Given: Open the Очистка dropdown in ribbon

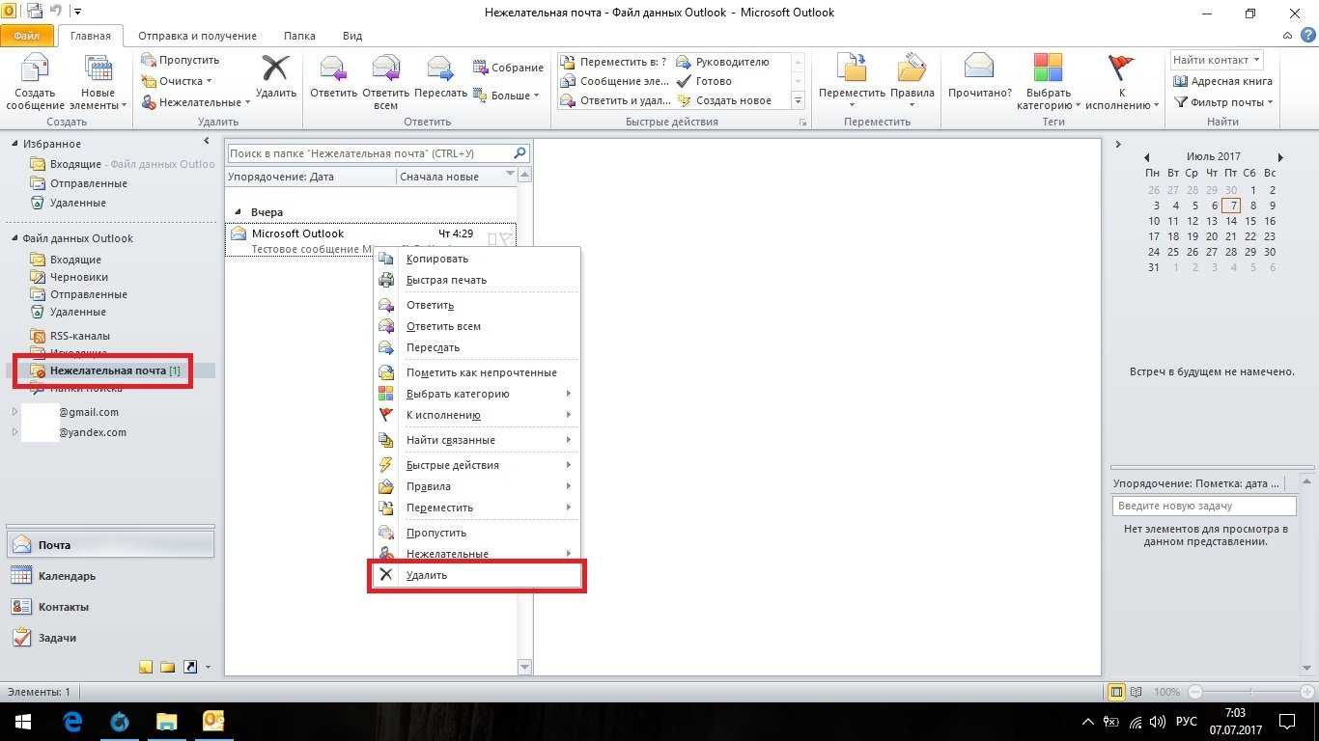Looking at the screenshot, I should pyautogui.click(x=177, y=81).
